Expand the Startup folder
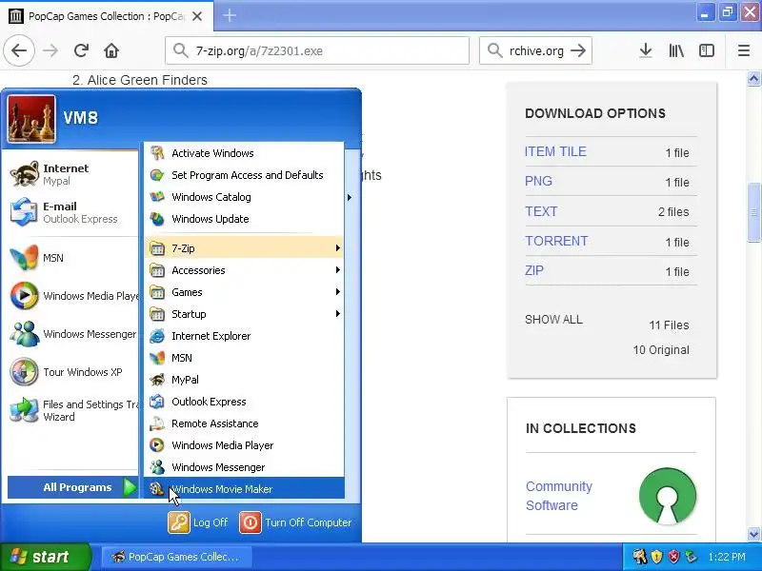 pos(245,314)
